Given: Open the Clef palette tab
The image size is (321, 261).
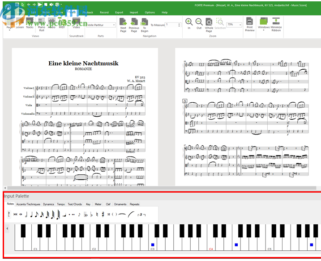Looking at the screenshot, I should 108,204.
